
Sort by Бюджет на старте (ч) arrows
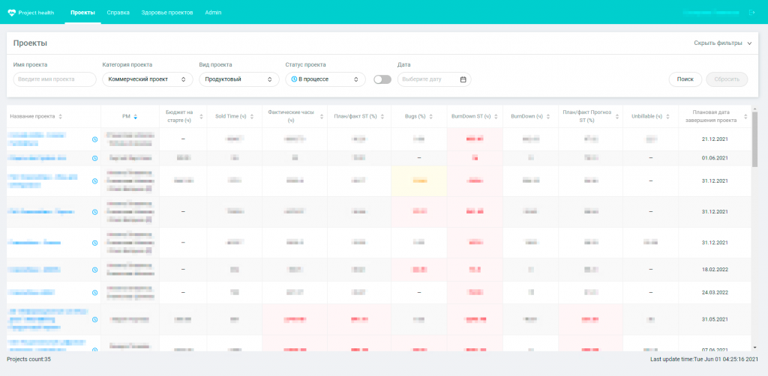(200, 116)
